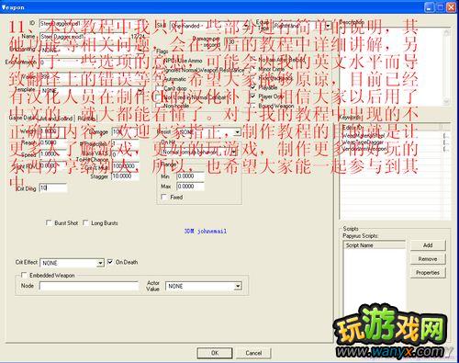459x363 pixels.
Task: Expand the Actor Value dropdown
Action: (x=238, y=286)
